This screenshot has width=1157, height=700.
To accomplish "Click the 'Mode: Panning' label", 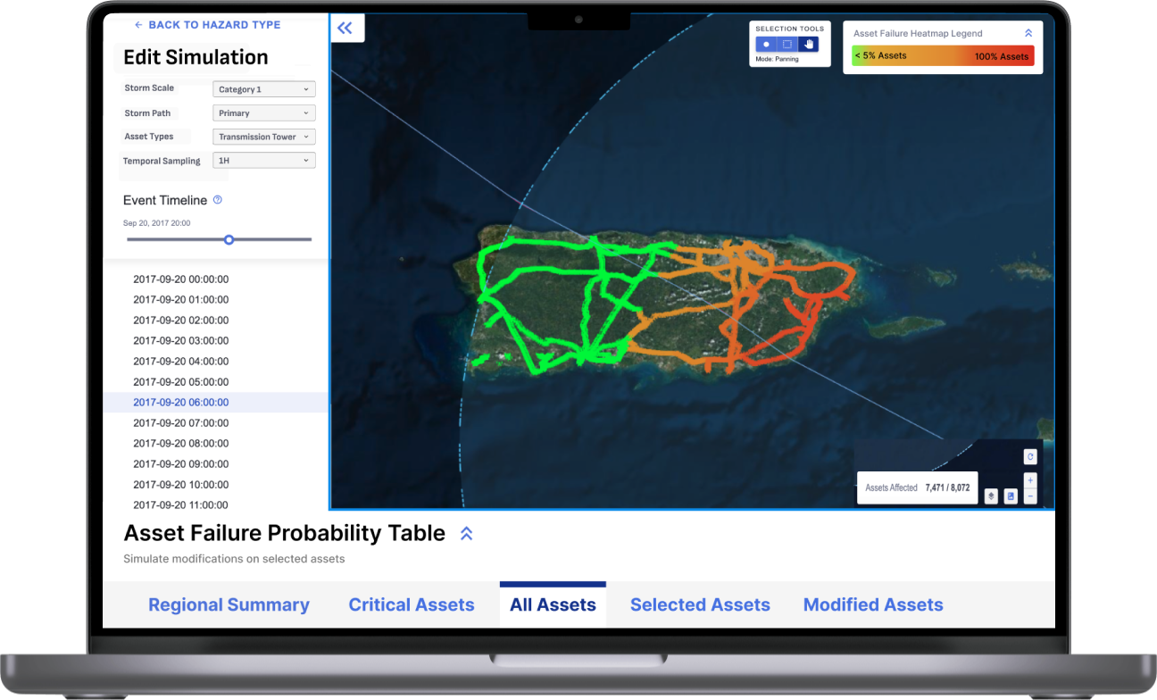I will click(x=777, y=59).
